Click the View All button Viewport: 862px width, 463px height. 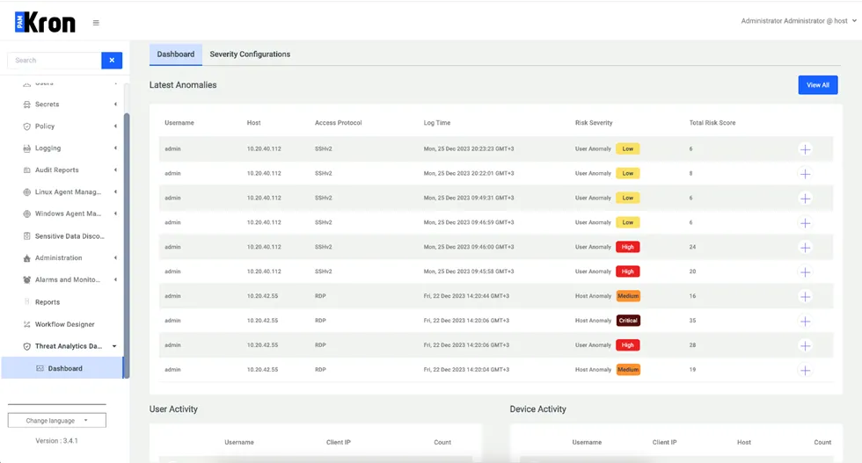point(817,85)
